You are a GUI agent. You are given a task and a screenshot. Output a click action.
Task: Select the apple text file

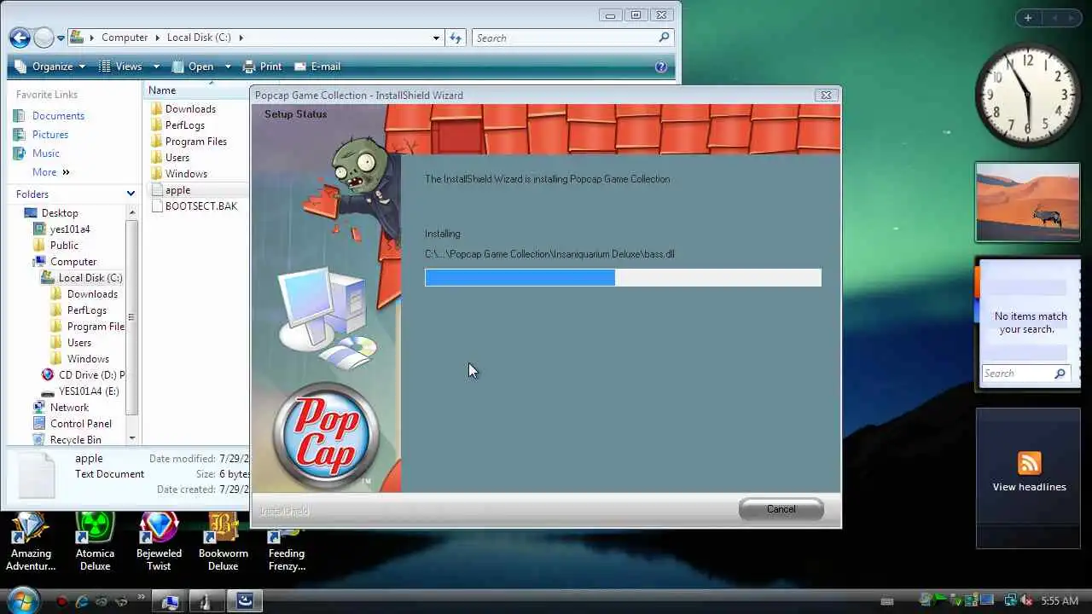pos(171,190)
